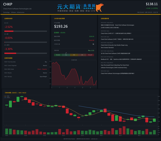Click the tallest red volume bar
Screen dimensions: 161x141
124,130
